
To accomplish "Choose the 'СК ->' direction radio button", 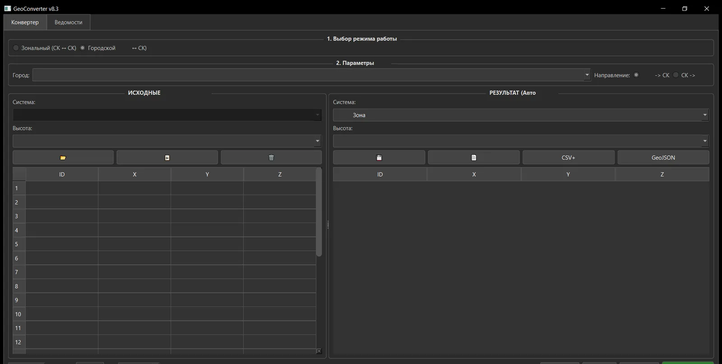I will (676, 75).
